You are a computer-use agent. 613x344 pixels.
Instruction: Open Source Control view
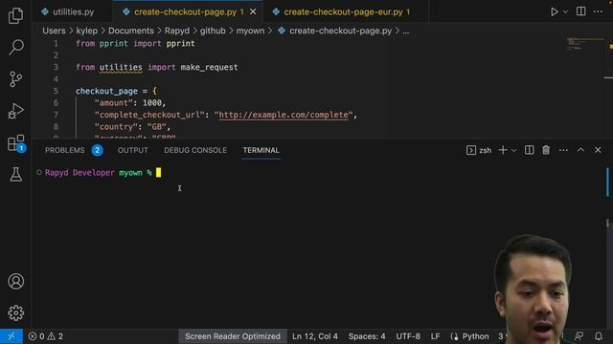15,79
